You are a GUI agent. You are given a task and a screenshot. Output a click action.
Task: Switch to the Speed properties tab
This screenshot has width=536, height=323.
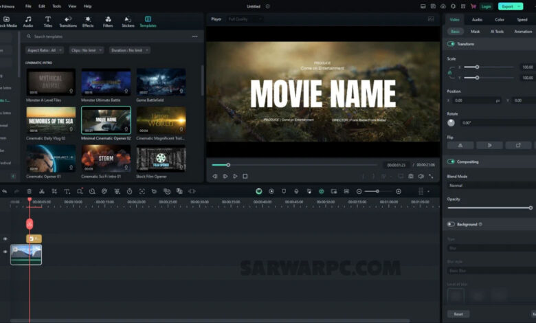(522, 19)
